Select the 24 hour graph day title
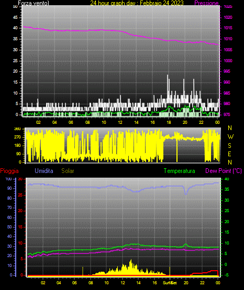 click(137, 3)
